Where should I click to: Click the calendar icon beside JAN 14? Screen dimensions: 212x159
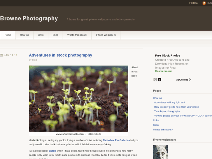(1, 55)
